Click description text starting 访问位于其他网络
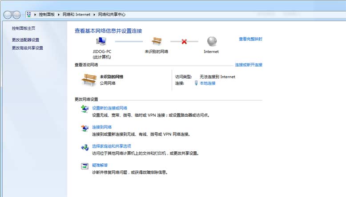Viewport: 346px width, 197px height. point(145,153)
